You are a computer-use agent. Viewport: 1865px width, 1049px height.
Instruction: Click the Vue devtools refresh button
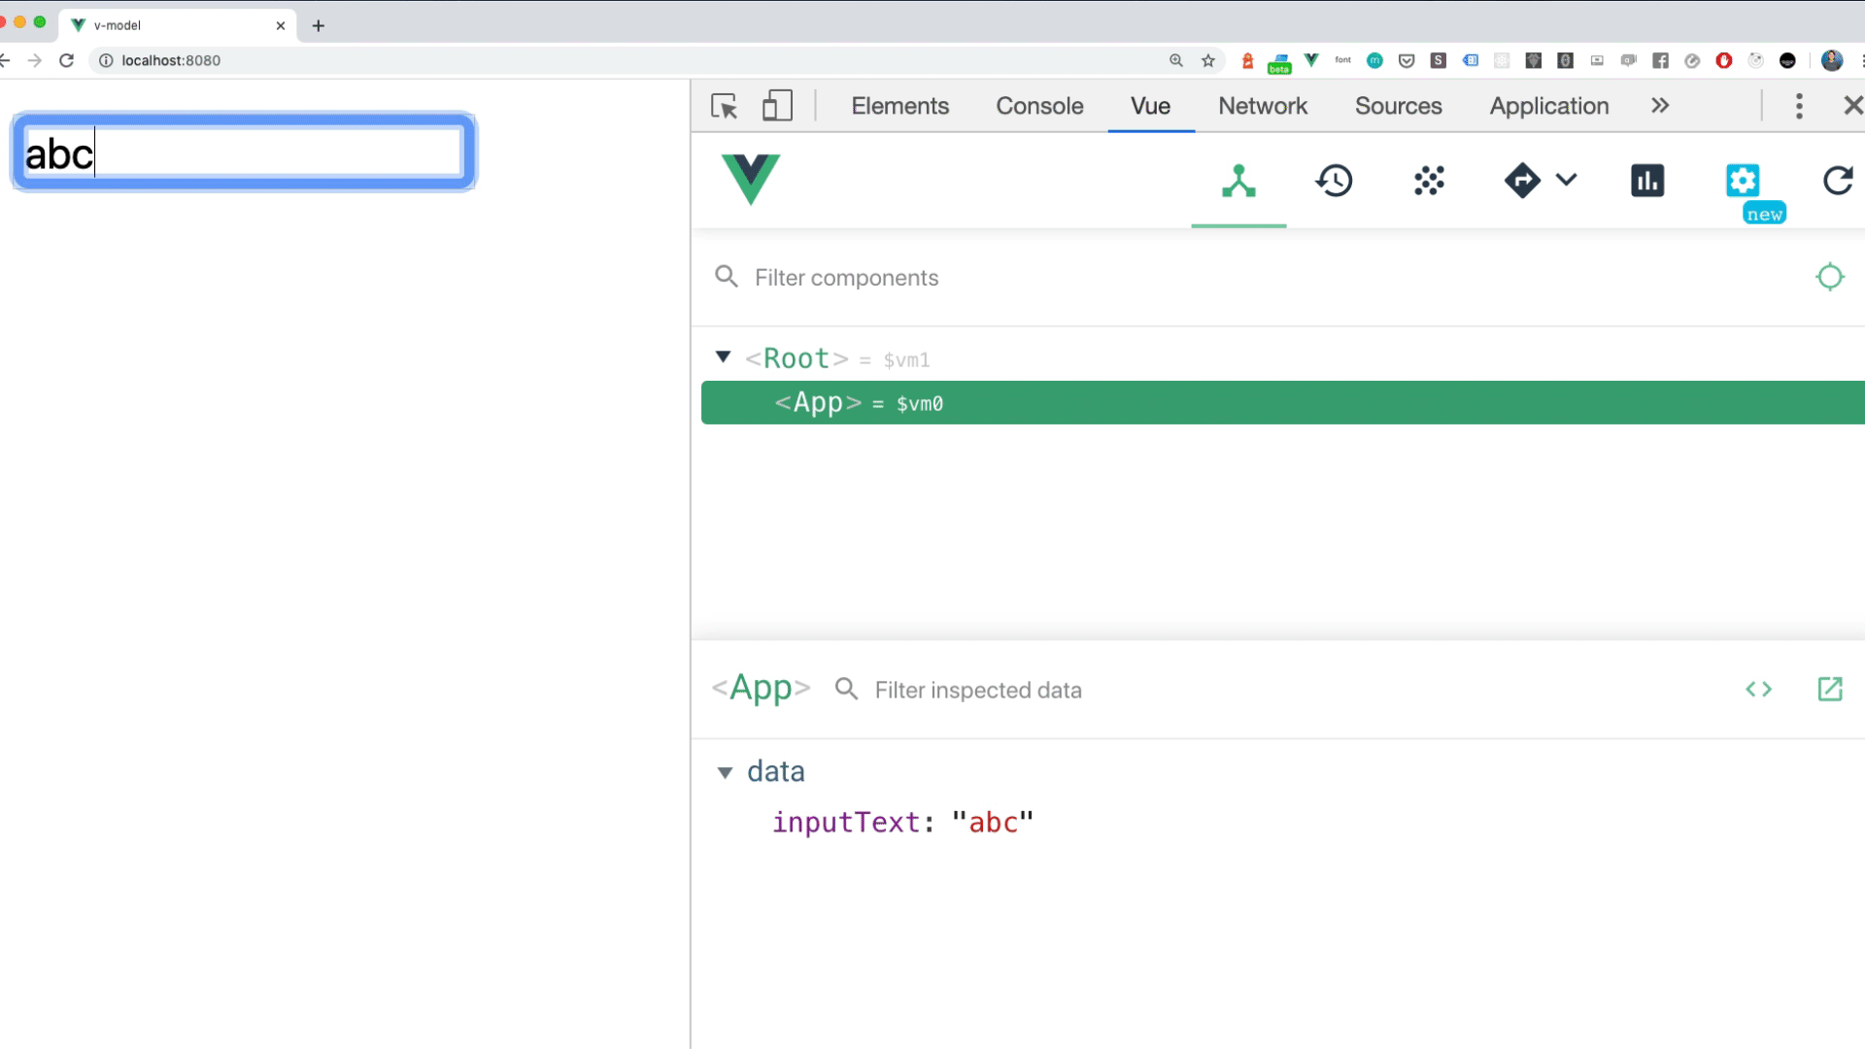[1838, 182]
